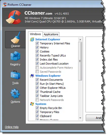Screen dimensions: 109x136
Task: Uncheck Recently Typed URLs
Action: (x=37, y=56)
